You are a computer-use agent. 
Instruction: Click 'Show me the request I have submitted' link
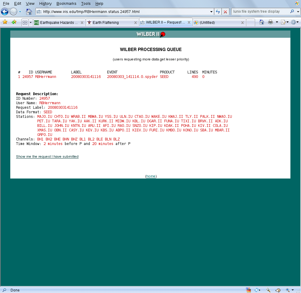pos(47,156)
